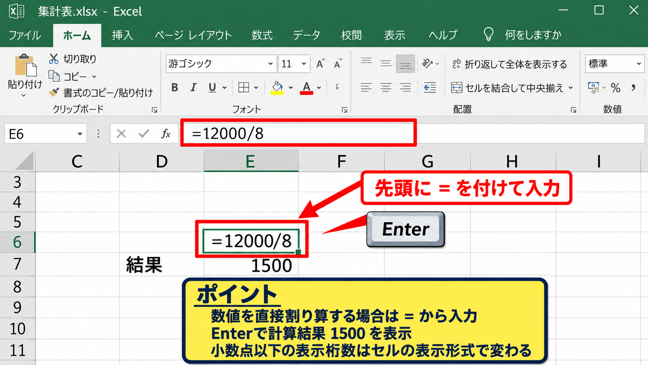Click セルを結合して中央揃え button
This screenshot has width=648, height=365.
point(507,88)
